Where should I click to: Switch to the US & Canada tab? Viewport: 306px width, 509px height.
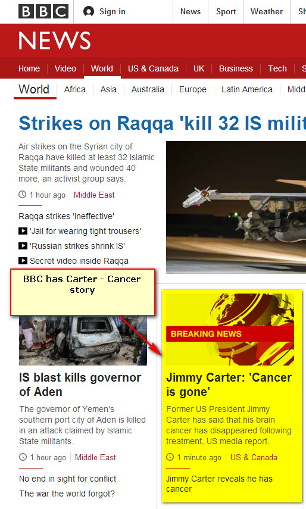[x=153, y=68]
